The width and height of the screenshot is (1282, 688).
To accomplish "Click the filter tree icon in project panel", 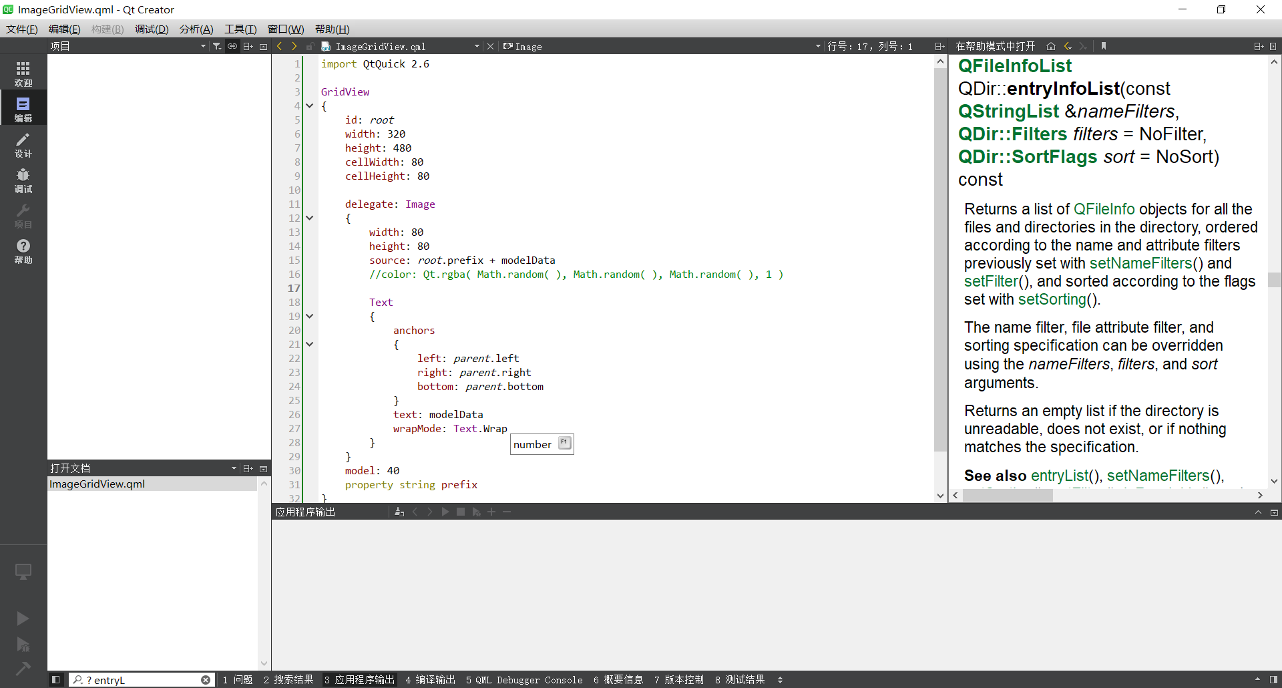I will [x=217, y=46].
